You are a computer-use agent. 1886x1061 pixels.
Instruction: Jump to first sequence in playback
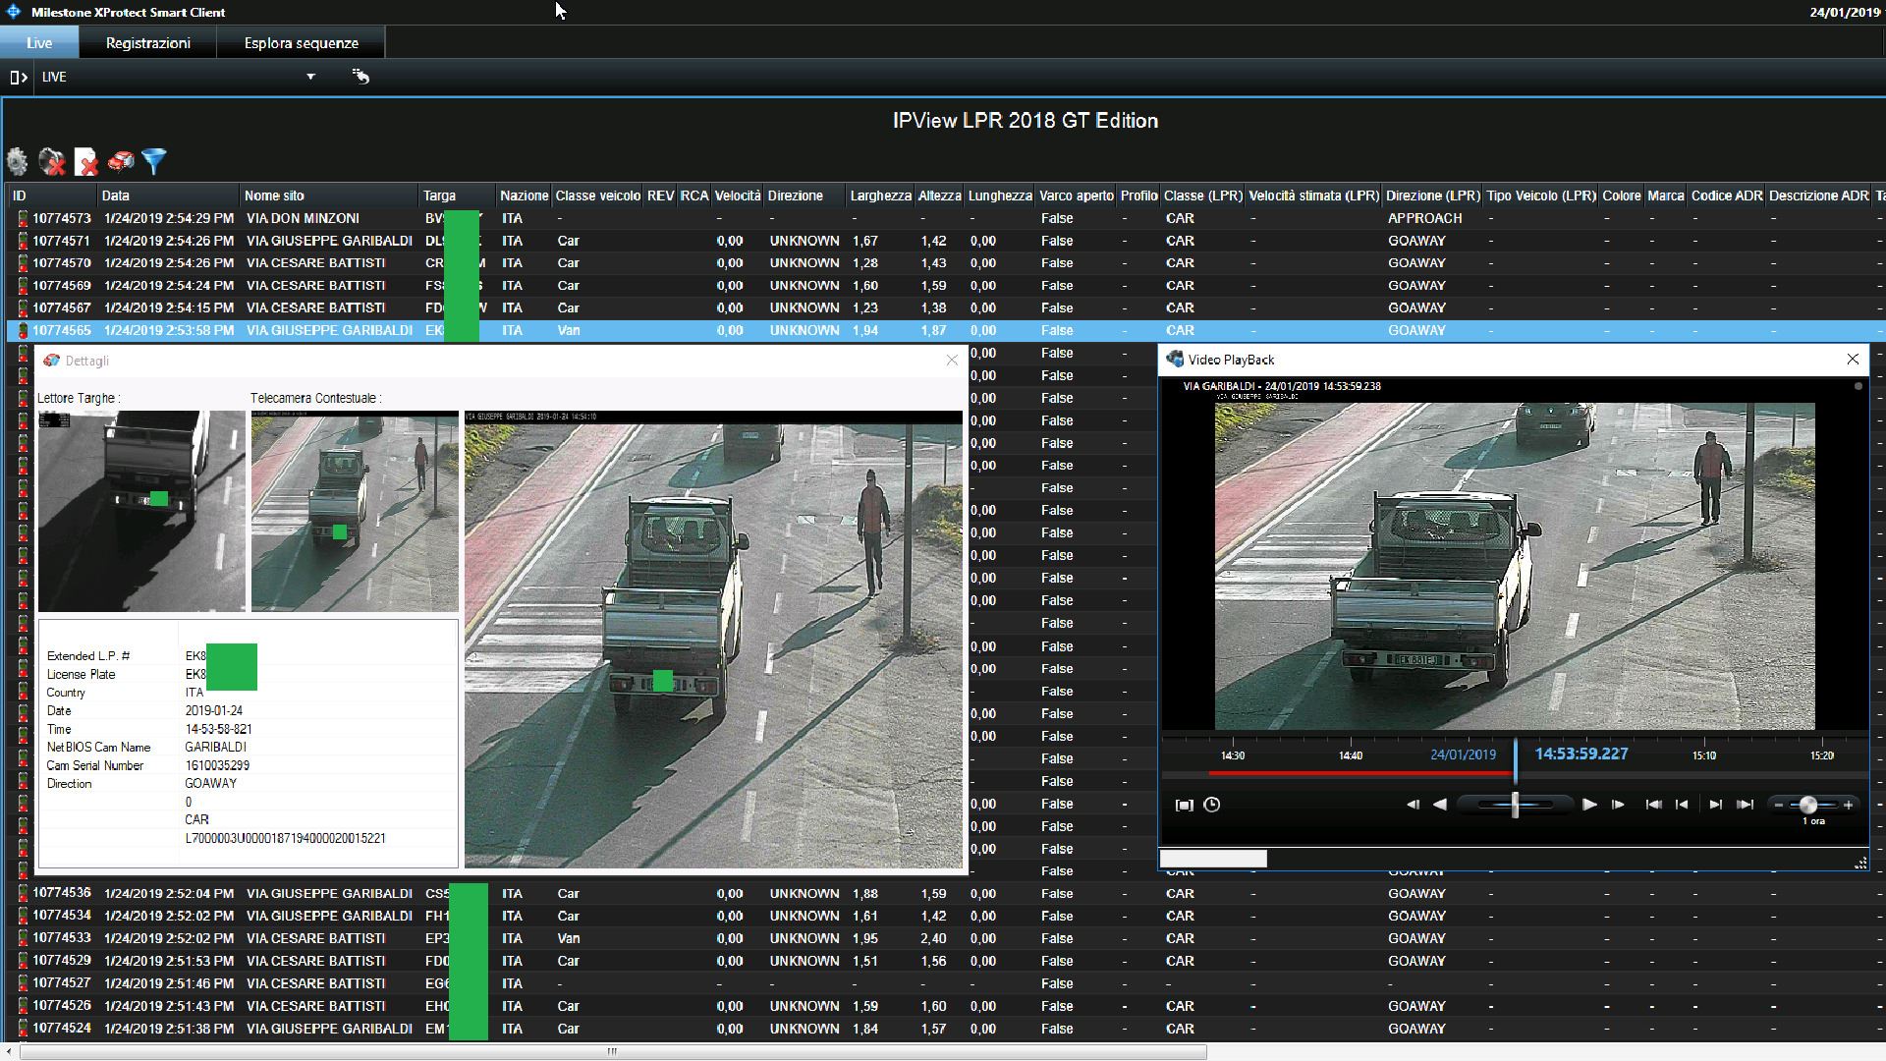(1653, 805)
